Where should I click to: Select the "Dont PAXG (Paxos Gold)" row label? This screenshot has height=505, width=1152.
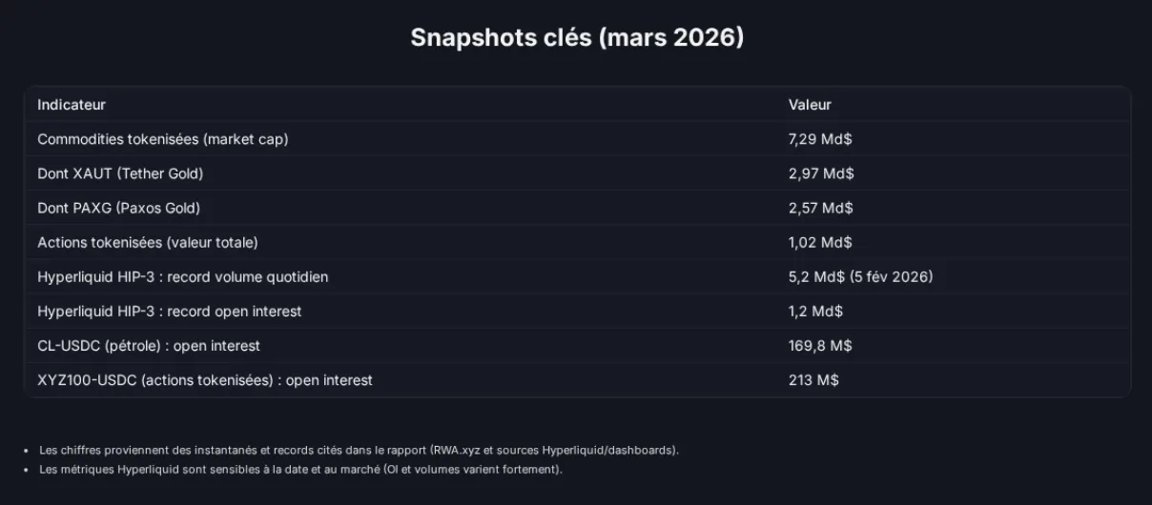tap(118, 208)
